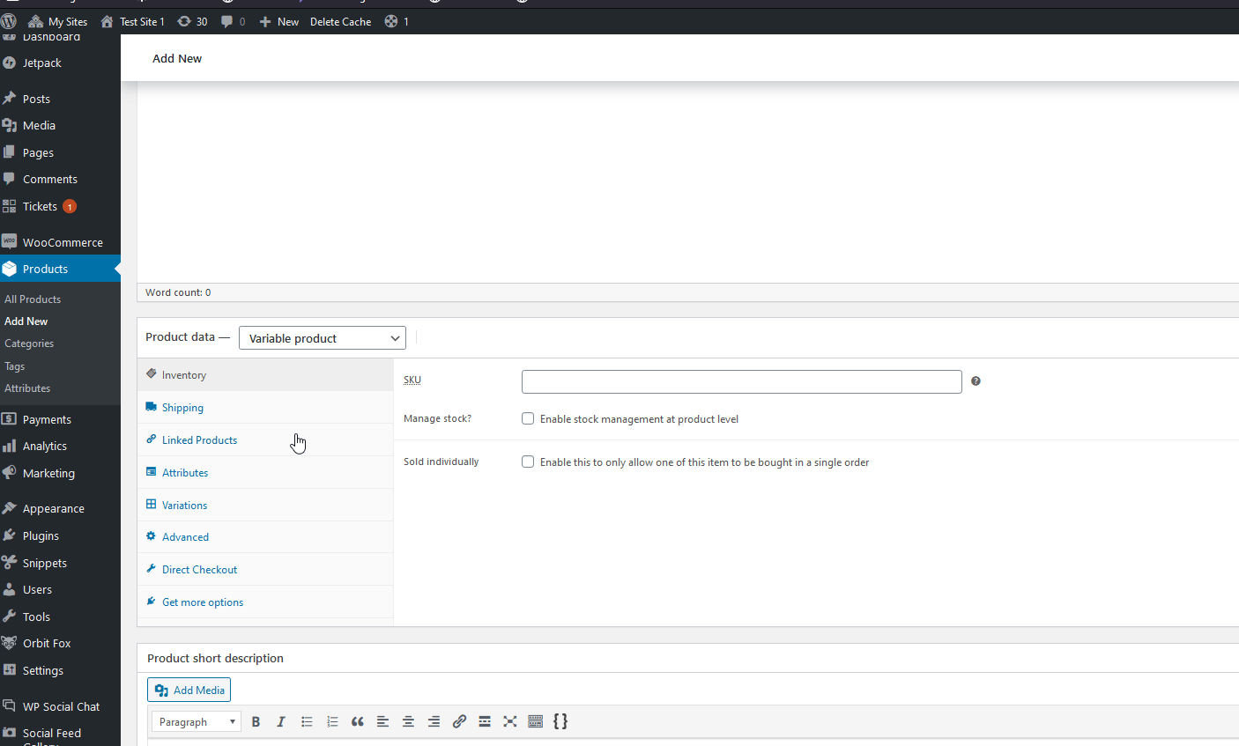Align text center

tap(408, 721)
